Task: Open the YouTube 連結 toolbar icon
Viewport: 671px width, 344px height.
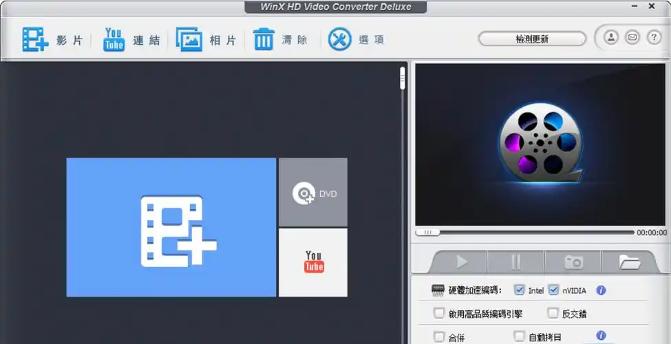Action: pos(114,39)
